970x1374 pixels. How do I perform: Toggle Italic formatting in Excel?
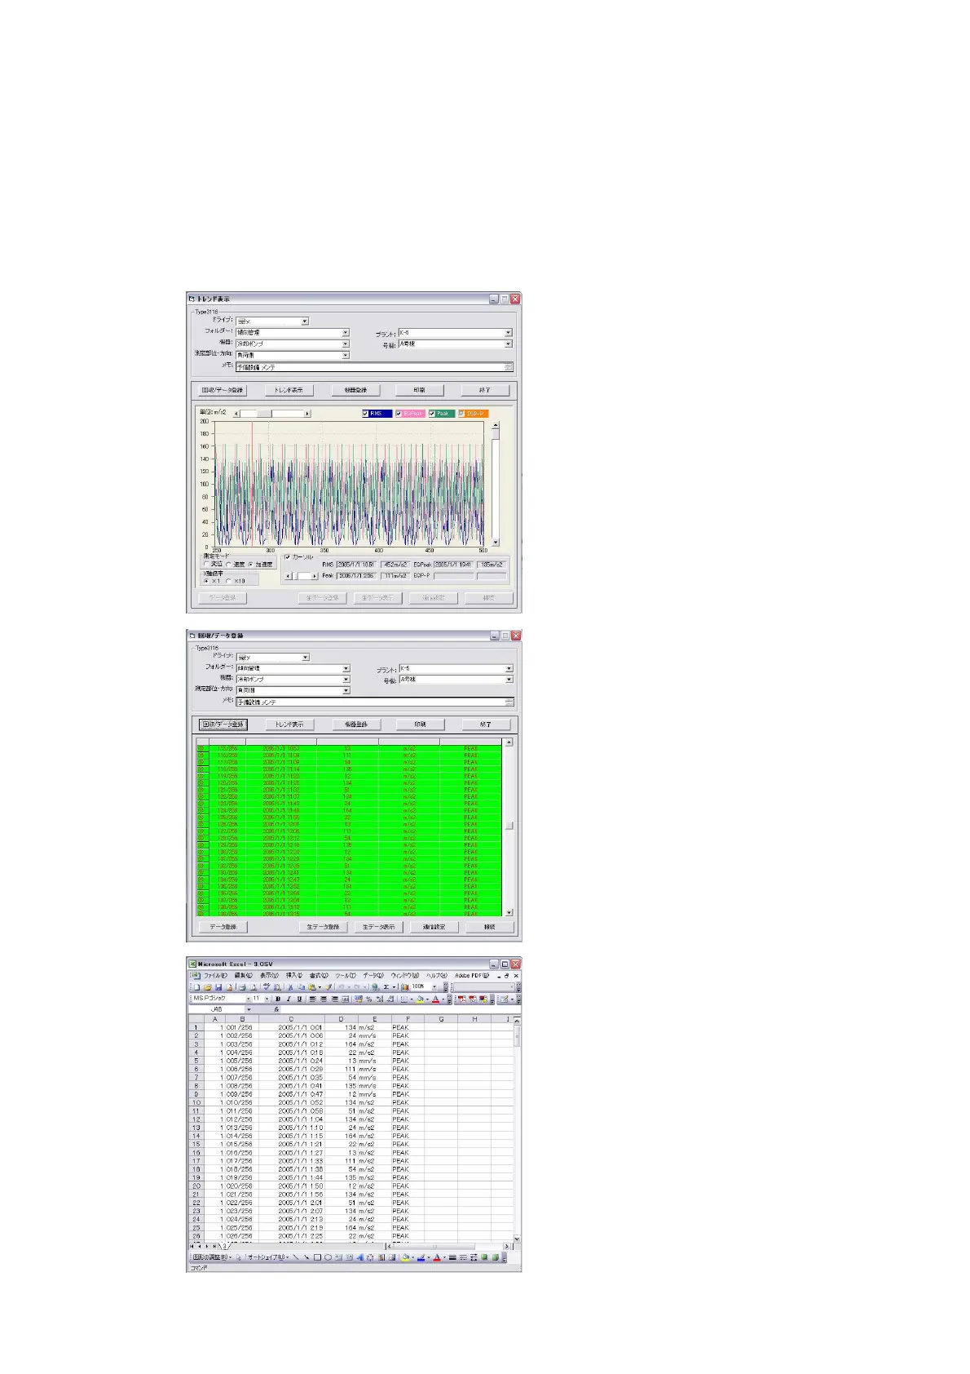[289, 999]
